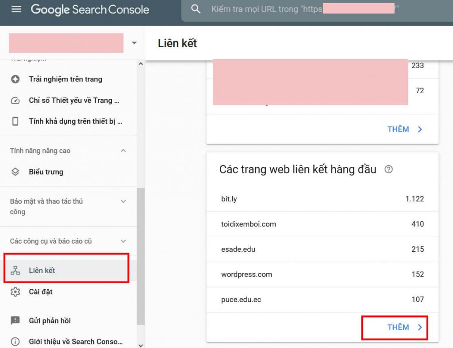The height and width of the screenshot is (348, 453).
Task: Click the search magnifier icon
Action: click(196, 9)
